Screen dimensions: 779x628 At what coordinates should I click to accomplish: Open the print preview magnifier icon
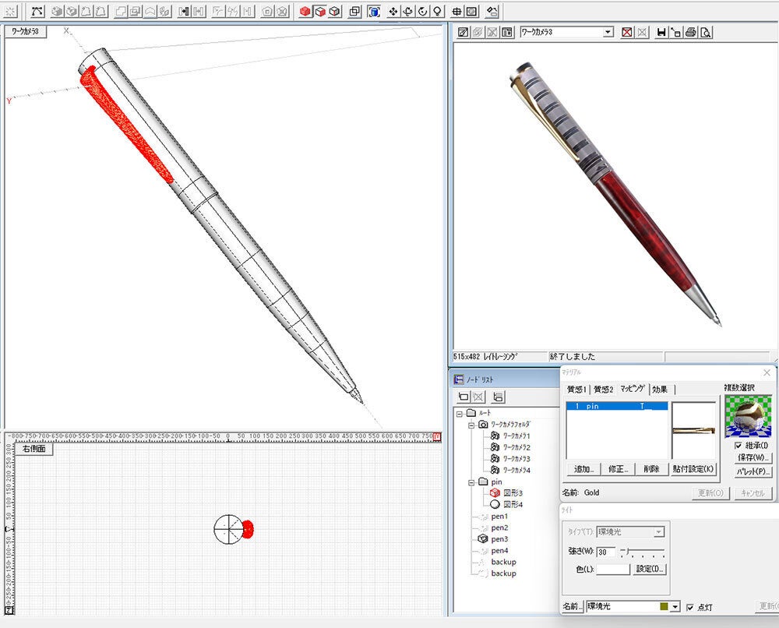point(704,33)
